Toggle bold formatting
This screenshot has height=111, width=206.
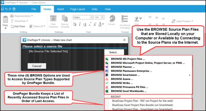pyautogui.click(x=75, y=24)
